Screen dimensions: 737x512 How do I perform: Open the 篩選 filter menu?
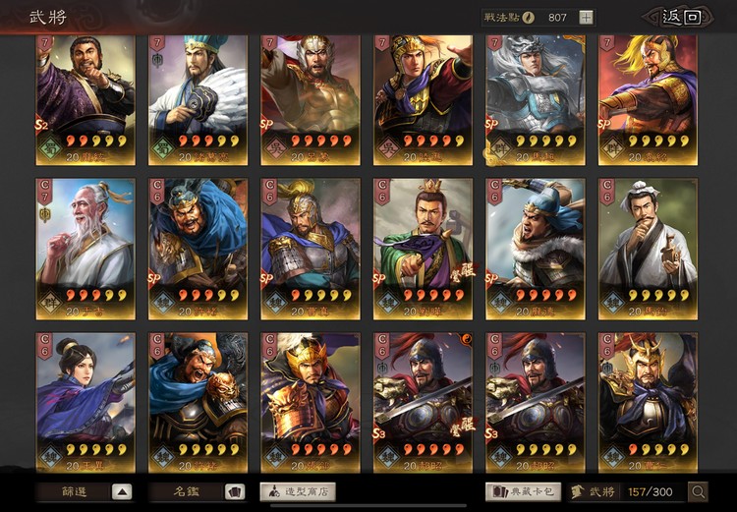[x=74, y=491]
